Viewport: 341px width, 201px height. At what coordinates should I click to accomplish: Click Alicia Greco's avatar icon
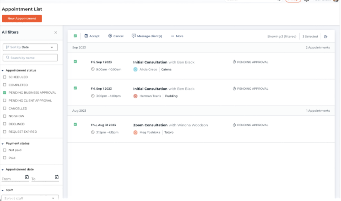pyautogui.click(x=135, y=69)
